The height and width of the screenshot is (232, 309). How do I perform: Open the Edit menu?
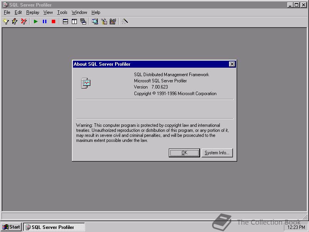pos(18,12)
